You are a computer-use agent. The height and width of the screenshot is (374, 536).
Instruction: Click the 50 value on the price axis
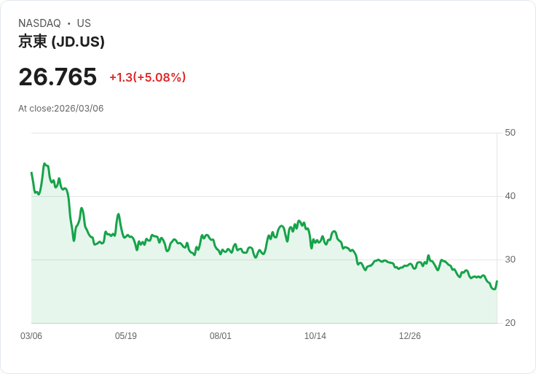point(511,133)
